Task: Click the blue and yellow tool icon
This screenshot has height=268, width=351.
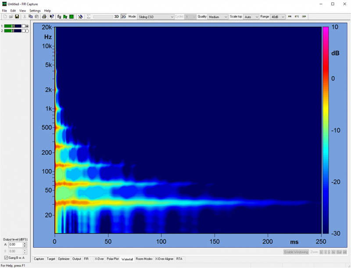Action: tap(80, 17)
